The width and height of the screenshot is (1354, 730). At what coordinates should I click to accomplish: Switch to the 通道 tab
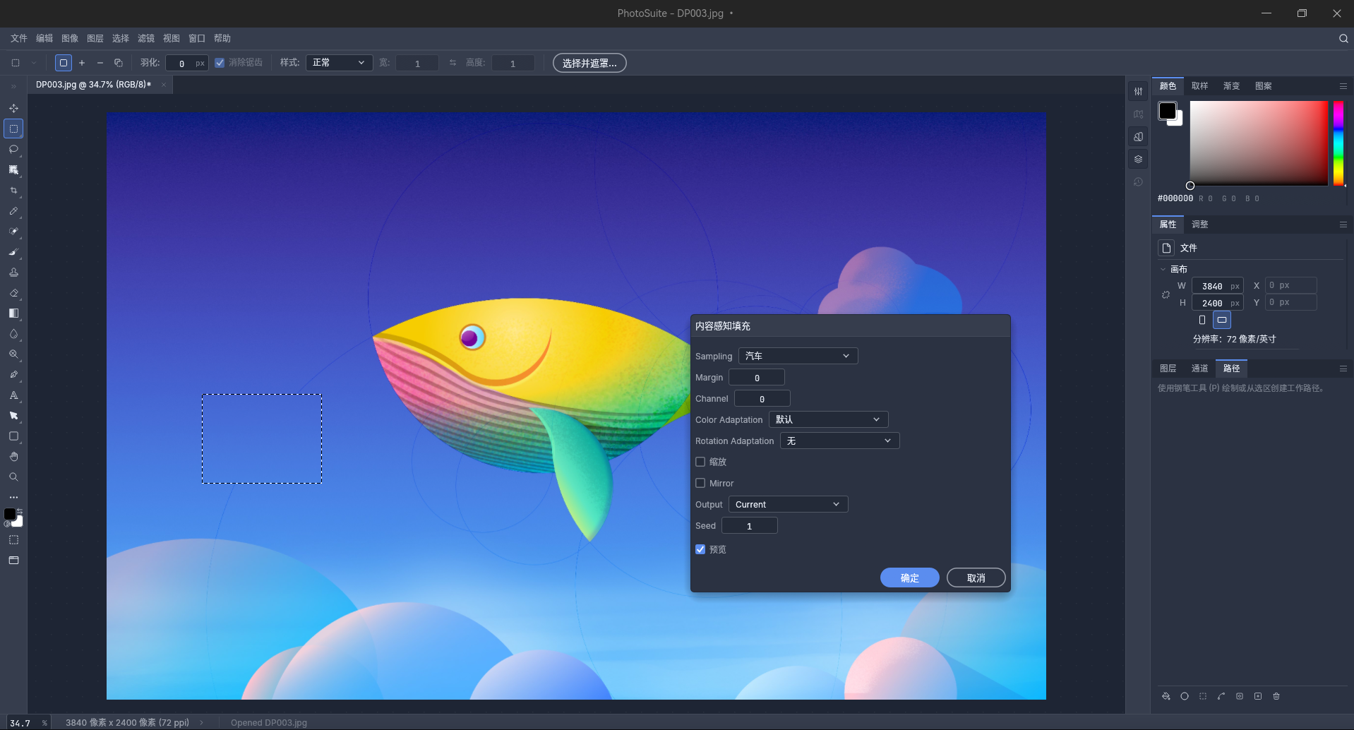click(x=1199, y=368)
